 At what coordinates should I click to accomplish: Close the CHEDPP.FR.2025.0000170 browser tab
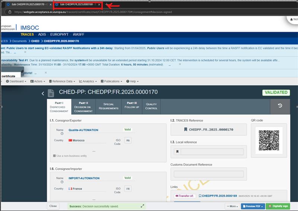(x=51, y=4)
